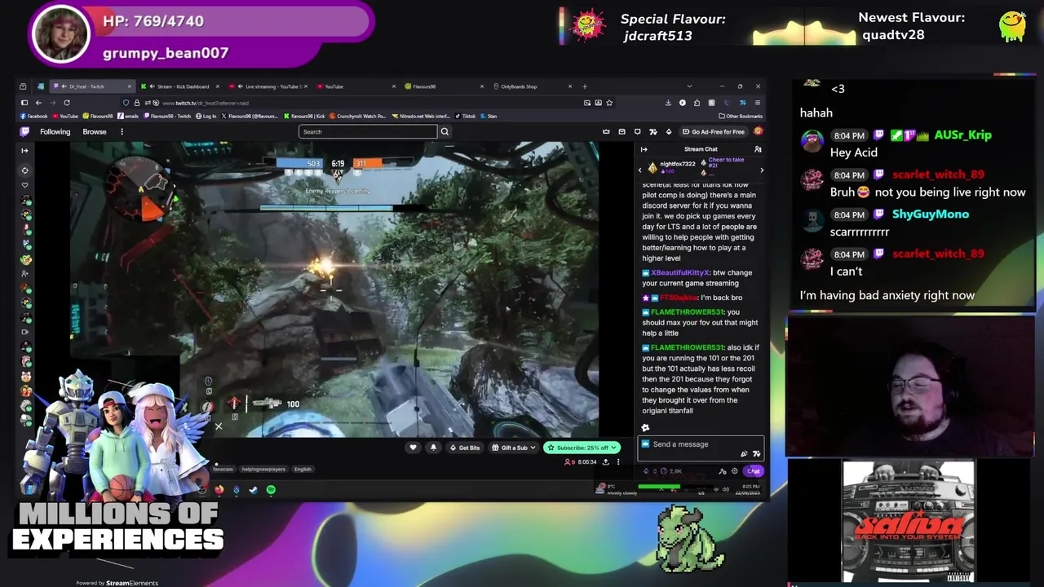The image size is (1044, 587).
Task: Collapse the Stream Chat panel
Action: 644,149
